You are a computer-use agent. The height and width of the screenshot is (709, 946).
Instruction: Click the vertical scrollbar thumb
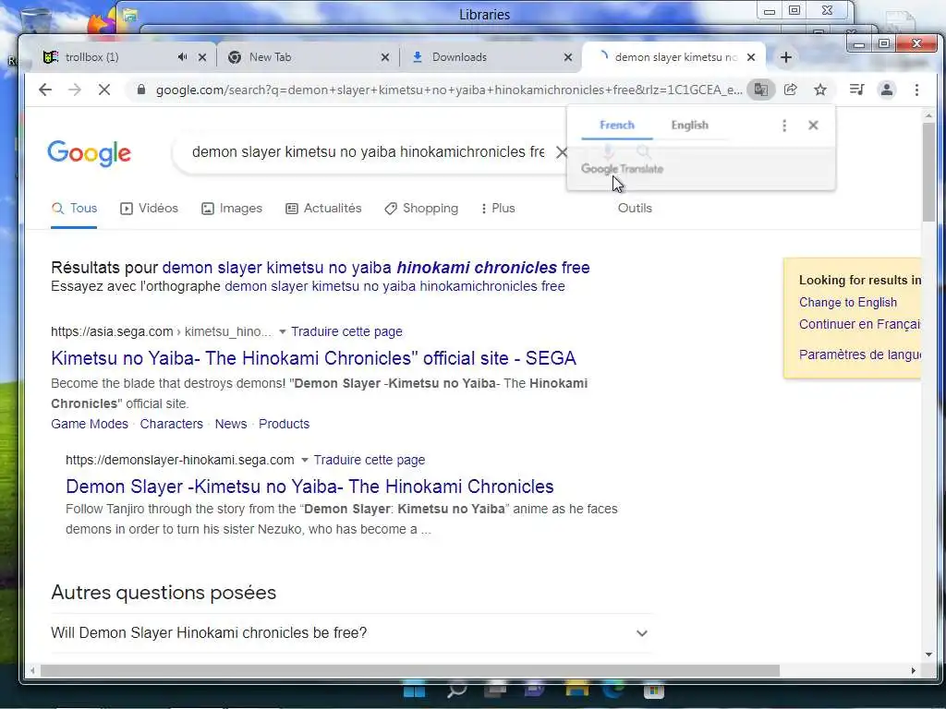[928, 172]
